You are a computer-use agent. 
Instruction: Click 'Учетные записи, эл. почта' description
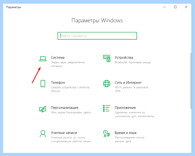point(71,139)
